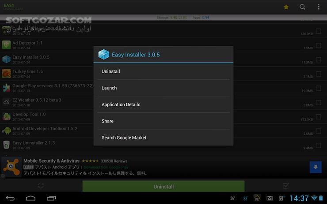Tap the refresh icon in the bottom bar
Image resolution: width=327 pixels, height=204 pixels.
click(41, 185)
